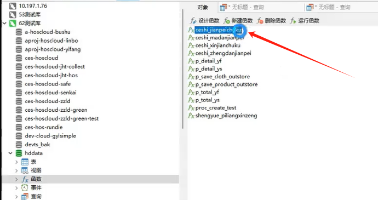Select procedure ceshi_xinjianchuku
The width and height of the screenshot is (378, 200).
[x=217, y=45]
